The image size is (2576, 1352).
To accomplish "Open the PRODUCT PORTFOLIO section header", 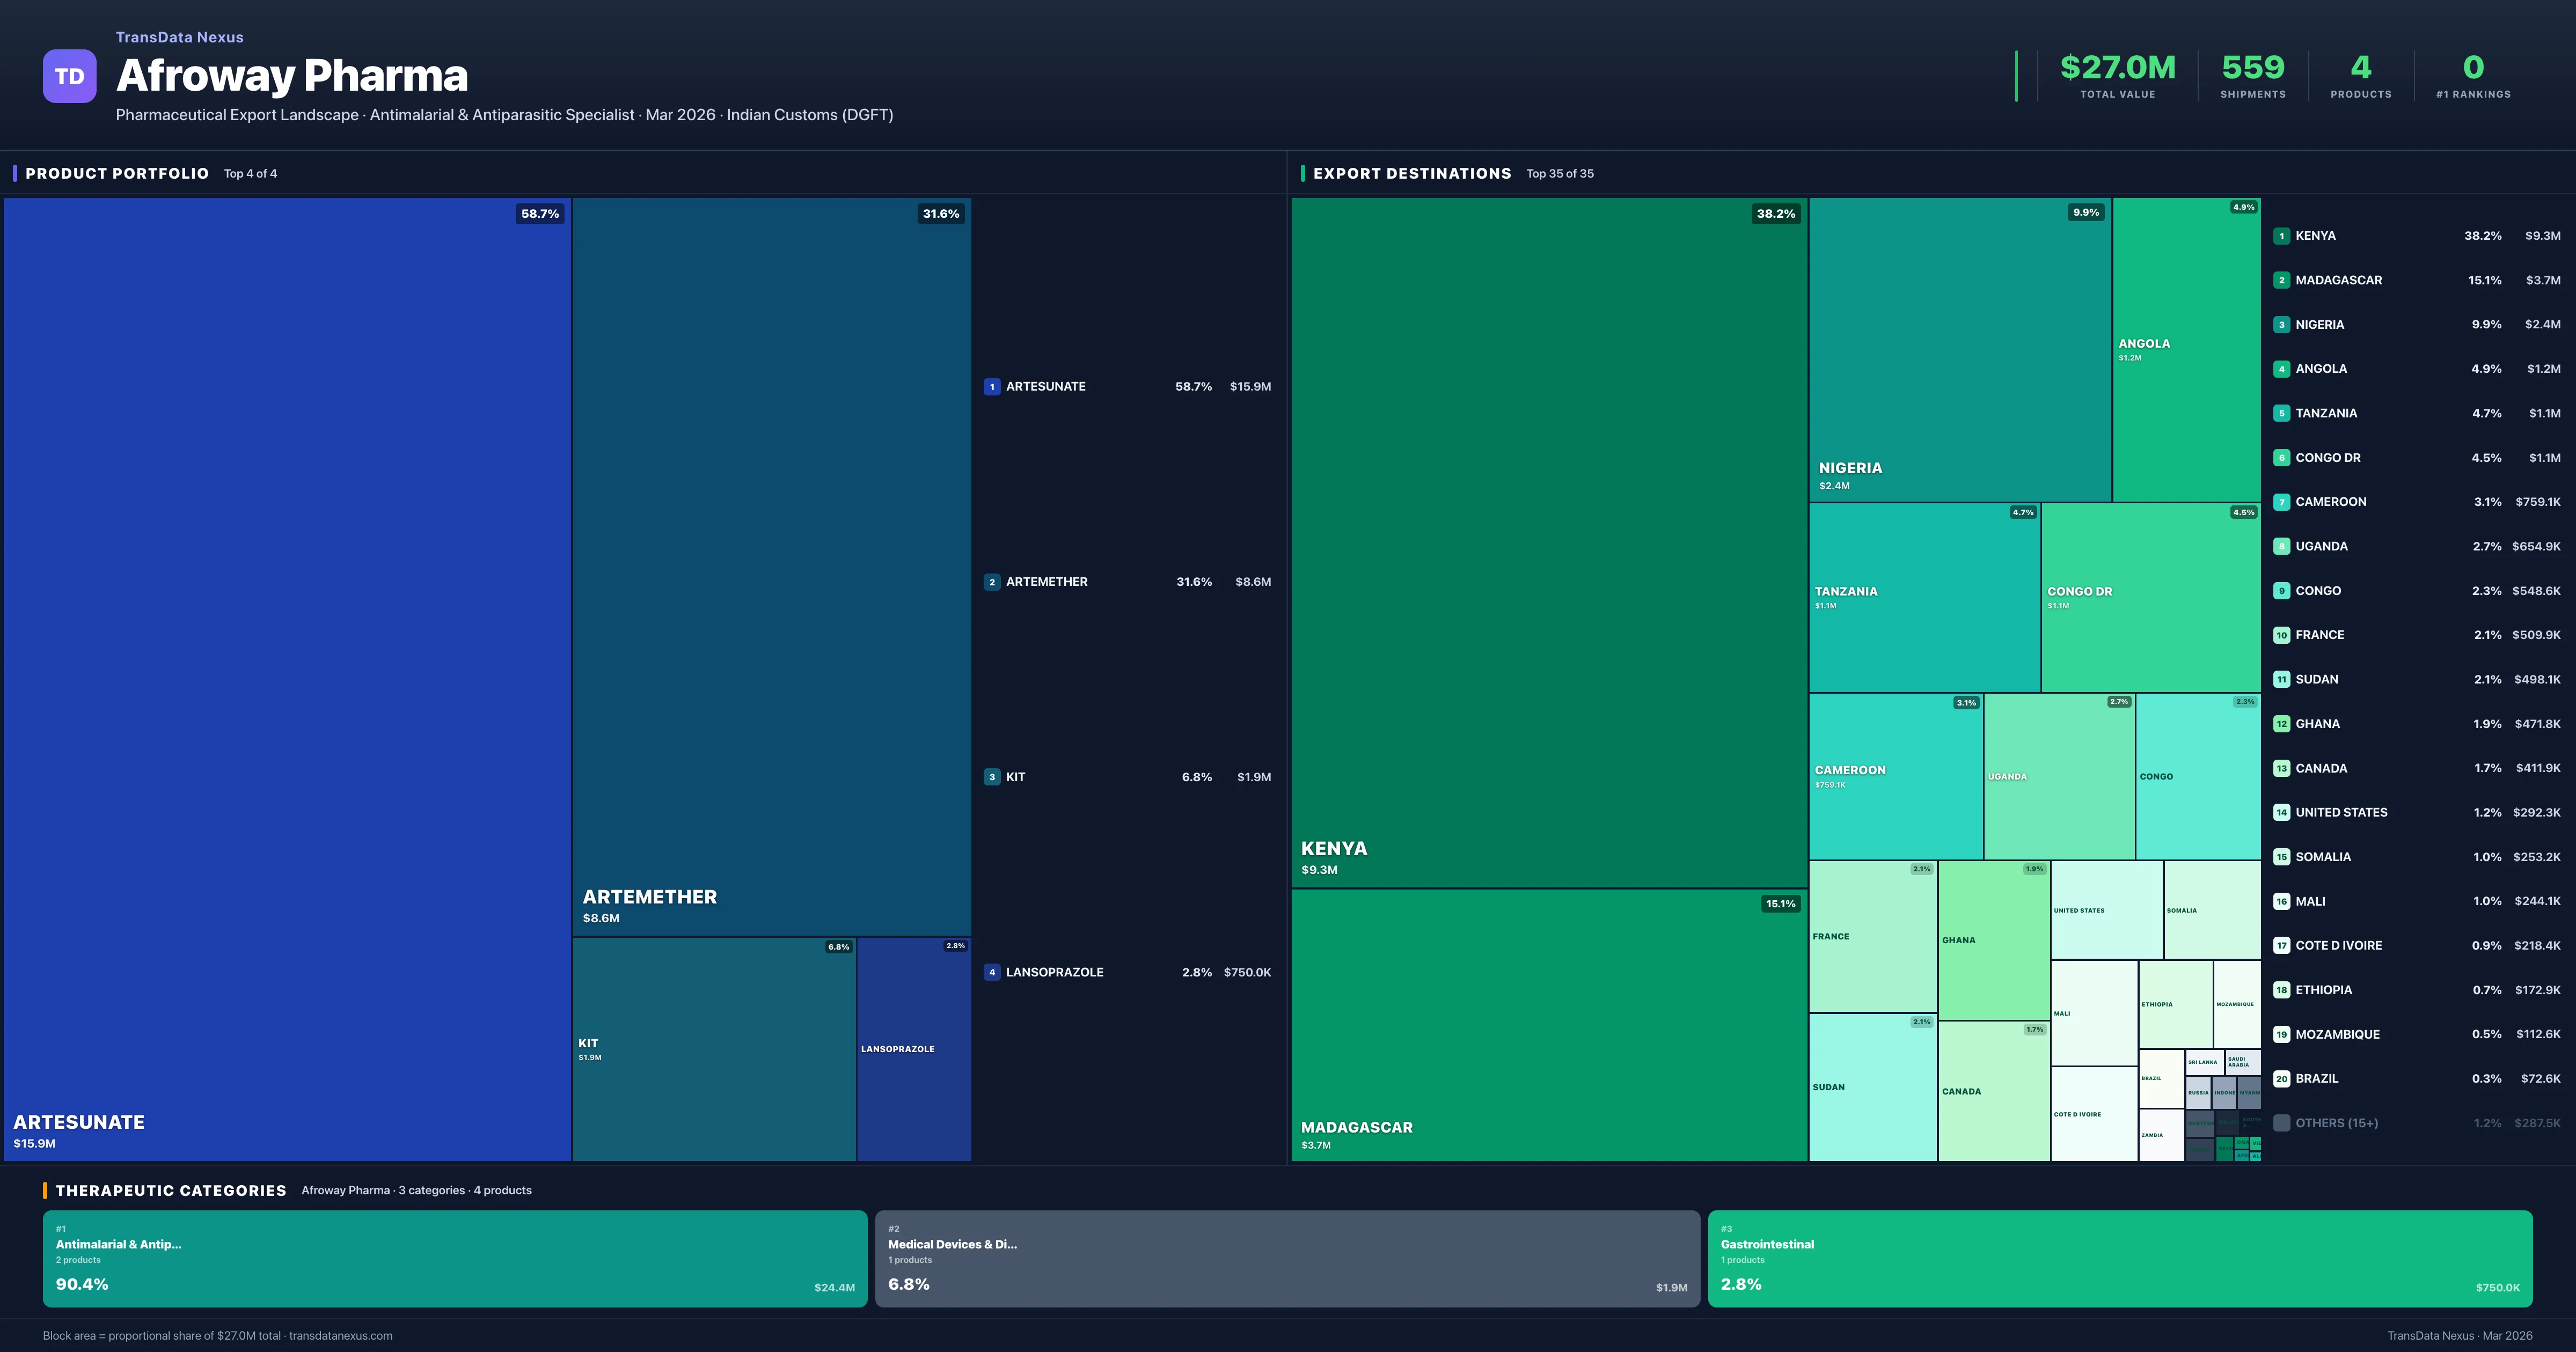I will pos(116,173).
